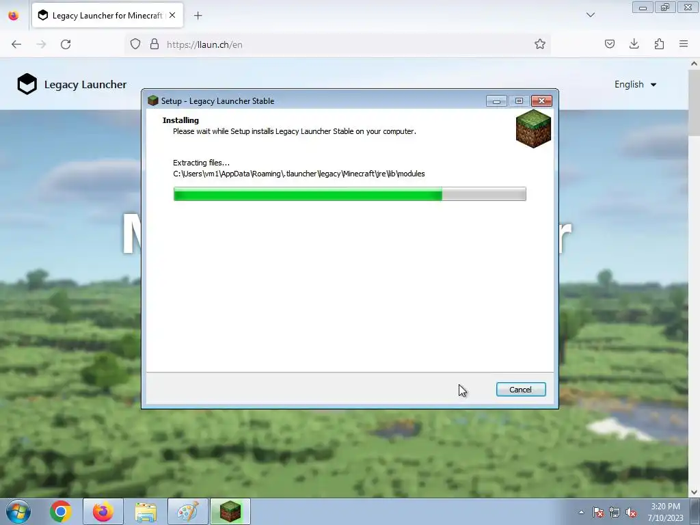Show hidden system tray icons
The height and width of the screenshot is (525, 700).
[581, 512]
